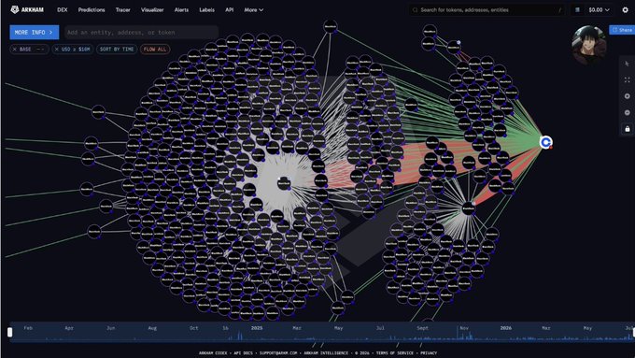The image size is (635, 358).
Task: Remove the BASE filter chip
Action: [x=15, y=49]
